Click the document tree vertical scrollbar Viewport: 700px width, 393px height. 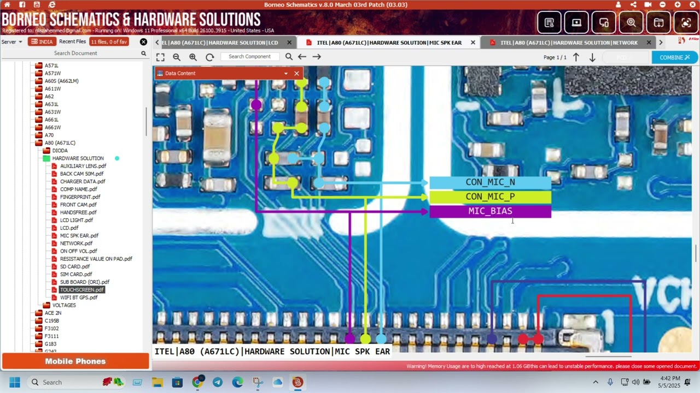146,122
